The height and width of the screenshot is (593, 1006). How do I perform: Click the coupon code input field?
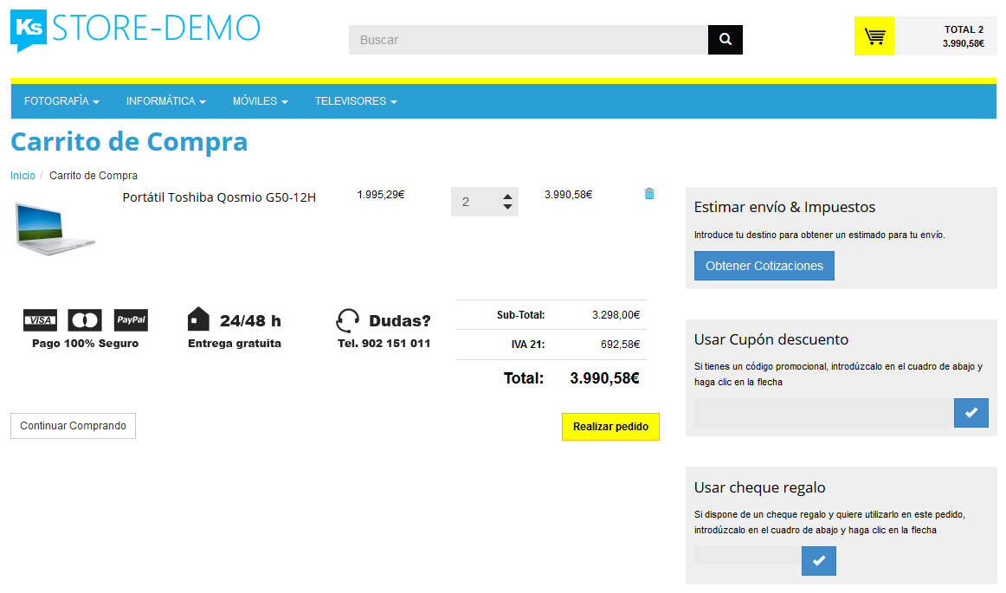coord(824,413)
